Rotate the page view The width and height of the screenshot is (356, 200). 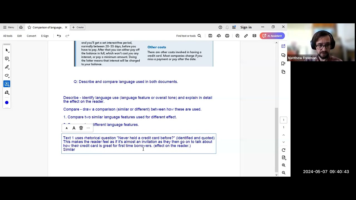[x=284, y=150]
